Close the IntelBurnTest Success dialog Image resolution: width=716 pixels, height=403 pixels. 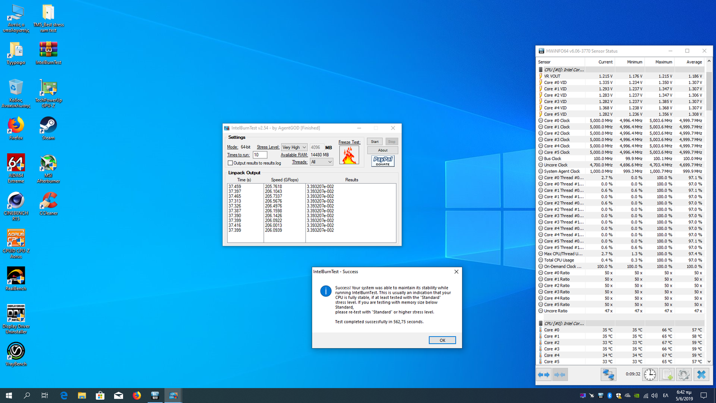click(x=456, y=271)
